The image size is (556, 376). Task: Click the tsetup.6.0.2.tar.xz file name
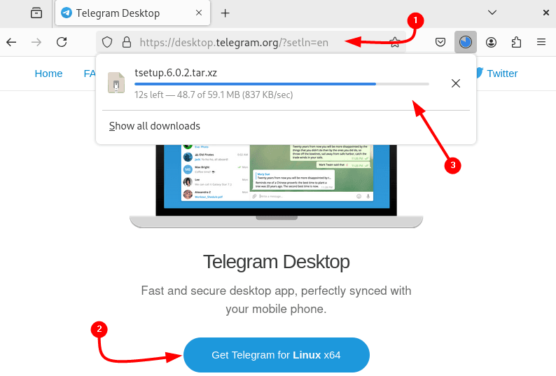176,73
